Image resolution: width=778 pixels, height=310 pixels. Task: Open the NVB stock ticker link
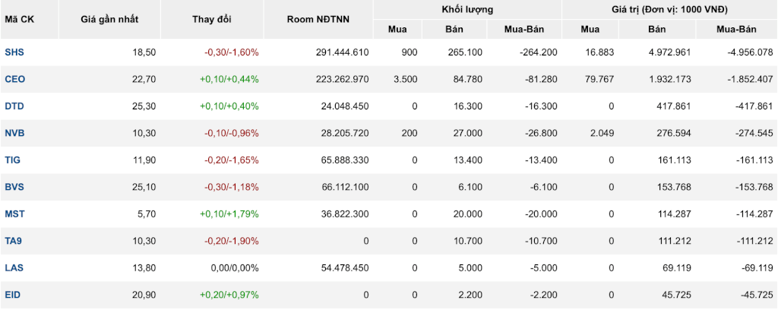click(x=15, y=133)
